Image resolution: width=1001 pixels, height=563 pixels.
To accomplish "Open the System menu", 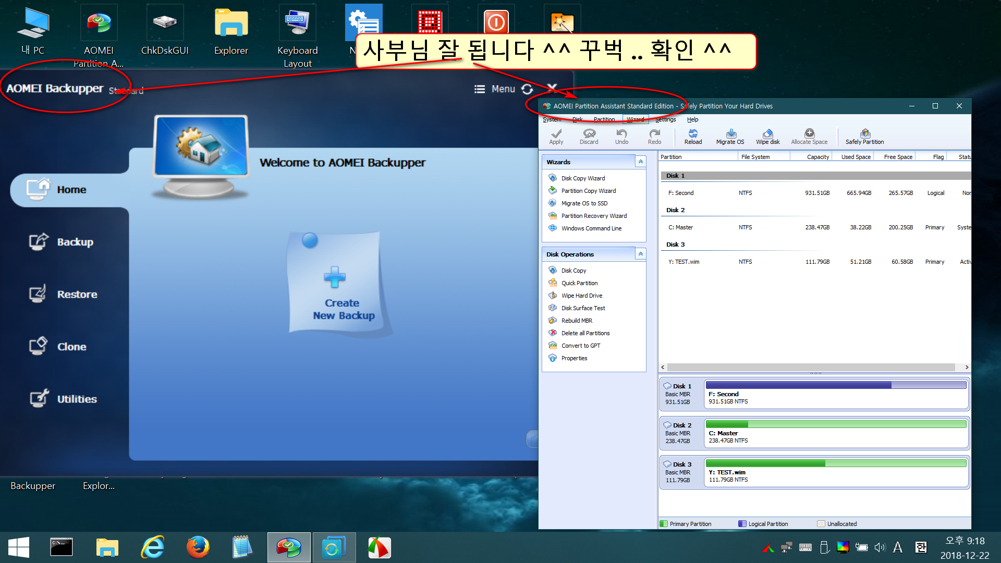I will (x=552, y=119).
